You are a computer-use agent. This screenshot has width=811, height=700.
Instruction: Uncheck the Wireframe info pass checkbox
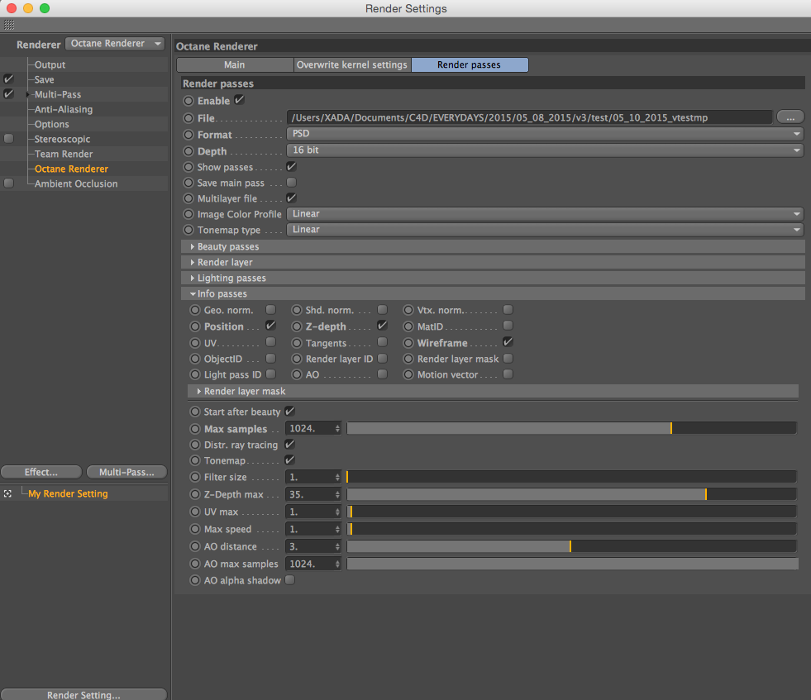point(508,341)
